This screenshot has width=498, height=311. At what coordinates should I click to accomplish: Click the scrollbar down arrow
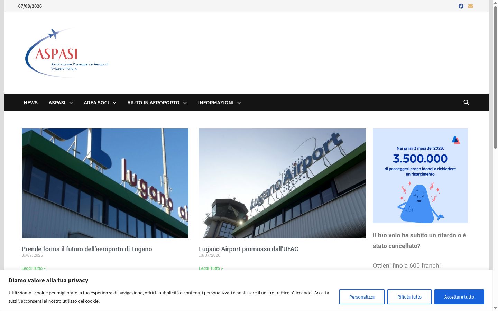coord(495,308)
